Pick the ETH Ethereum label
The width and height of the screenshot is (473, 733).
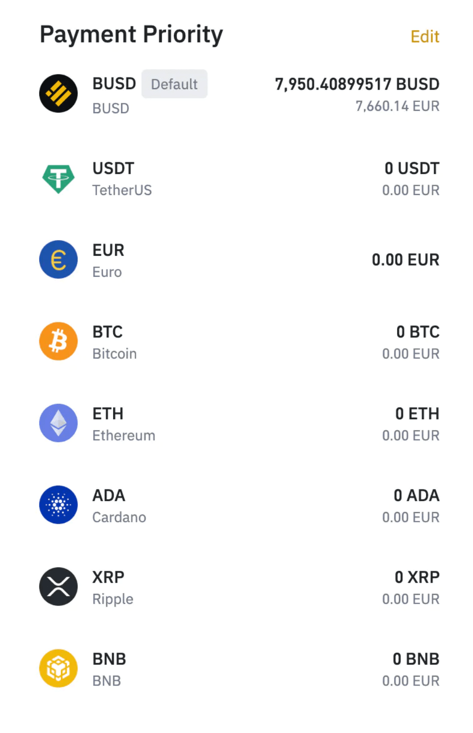click(x=124, y=424)
